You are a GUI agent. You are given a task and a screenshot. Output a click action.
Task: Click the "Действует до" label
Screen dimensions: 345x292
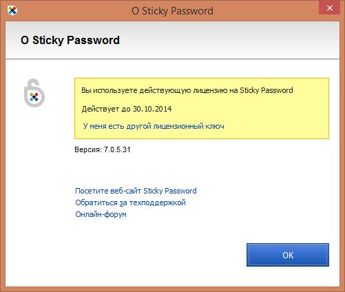point(106,109)
